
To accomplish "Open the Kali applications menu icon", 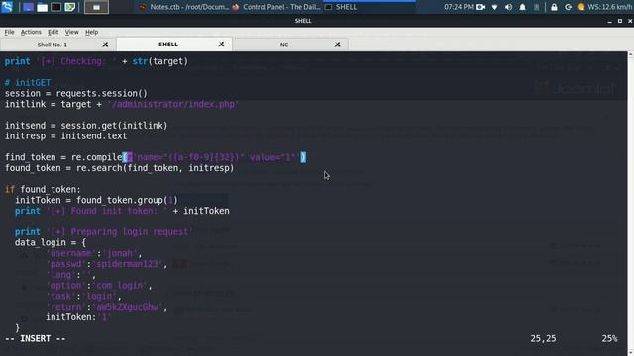I will (x=7, y=7).
